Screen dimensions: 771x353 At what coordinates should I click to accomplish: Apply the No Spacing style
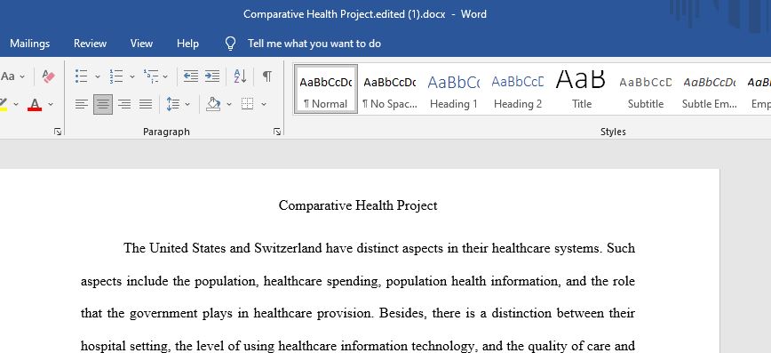coord(389,90)
